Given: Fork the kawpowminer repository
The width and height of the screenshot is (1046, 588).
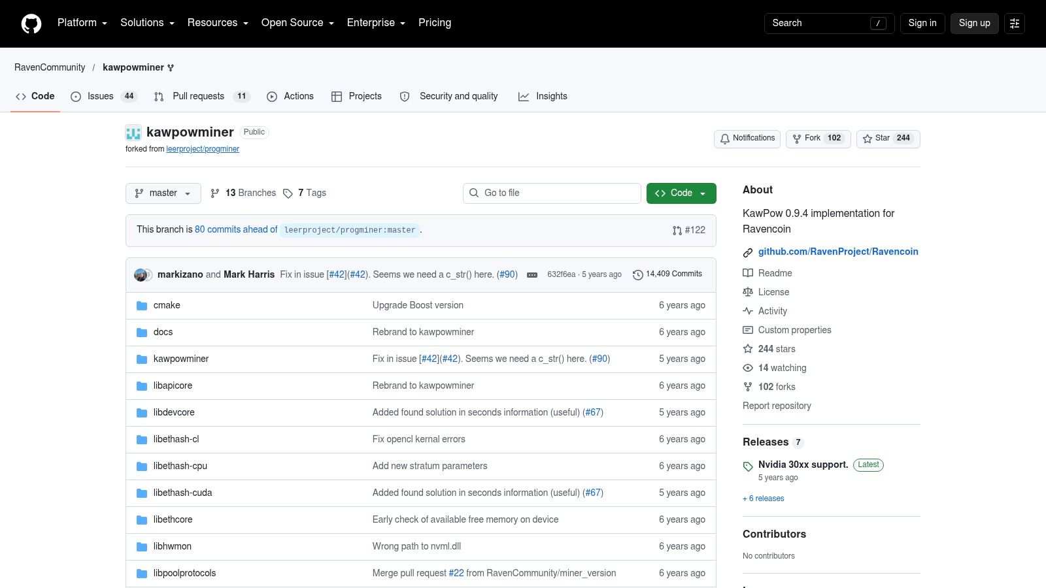Looking at the screenshot, I should tap(818, 139).
